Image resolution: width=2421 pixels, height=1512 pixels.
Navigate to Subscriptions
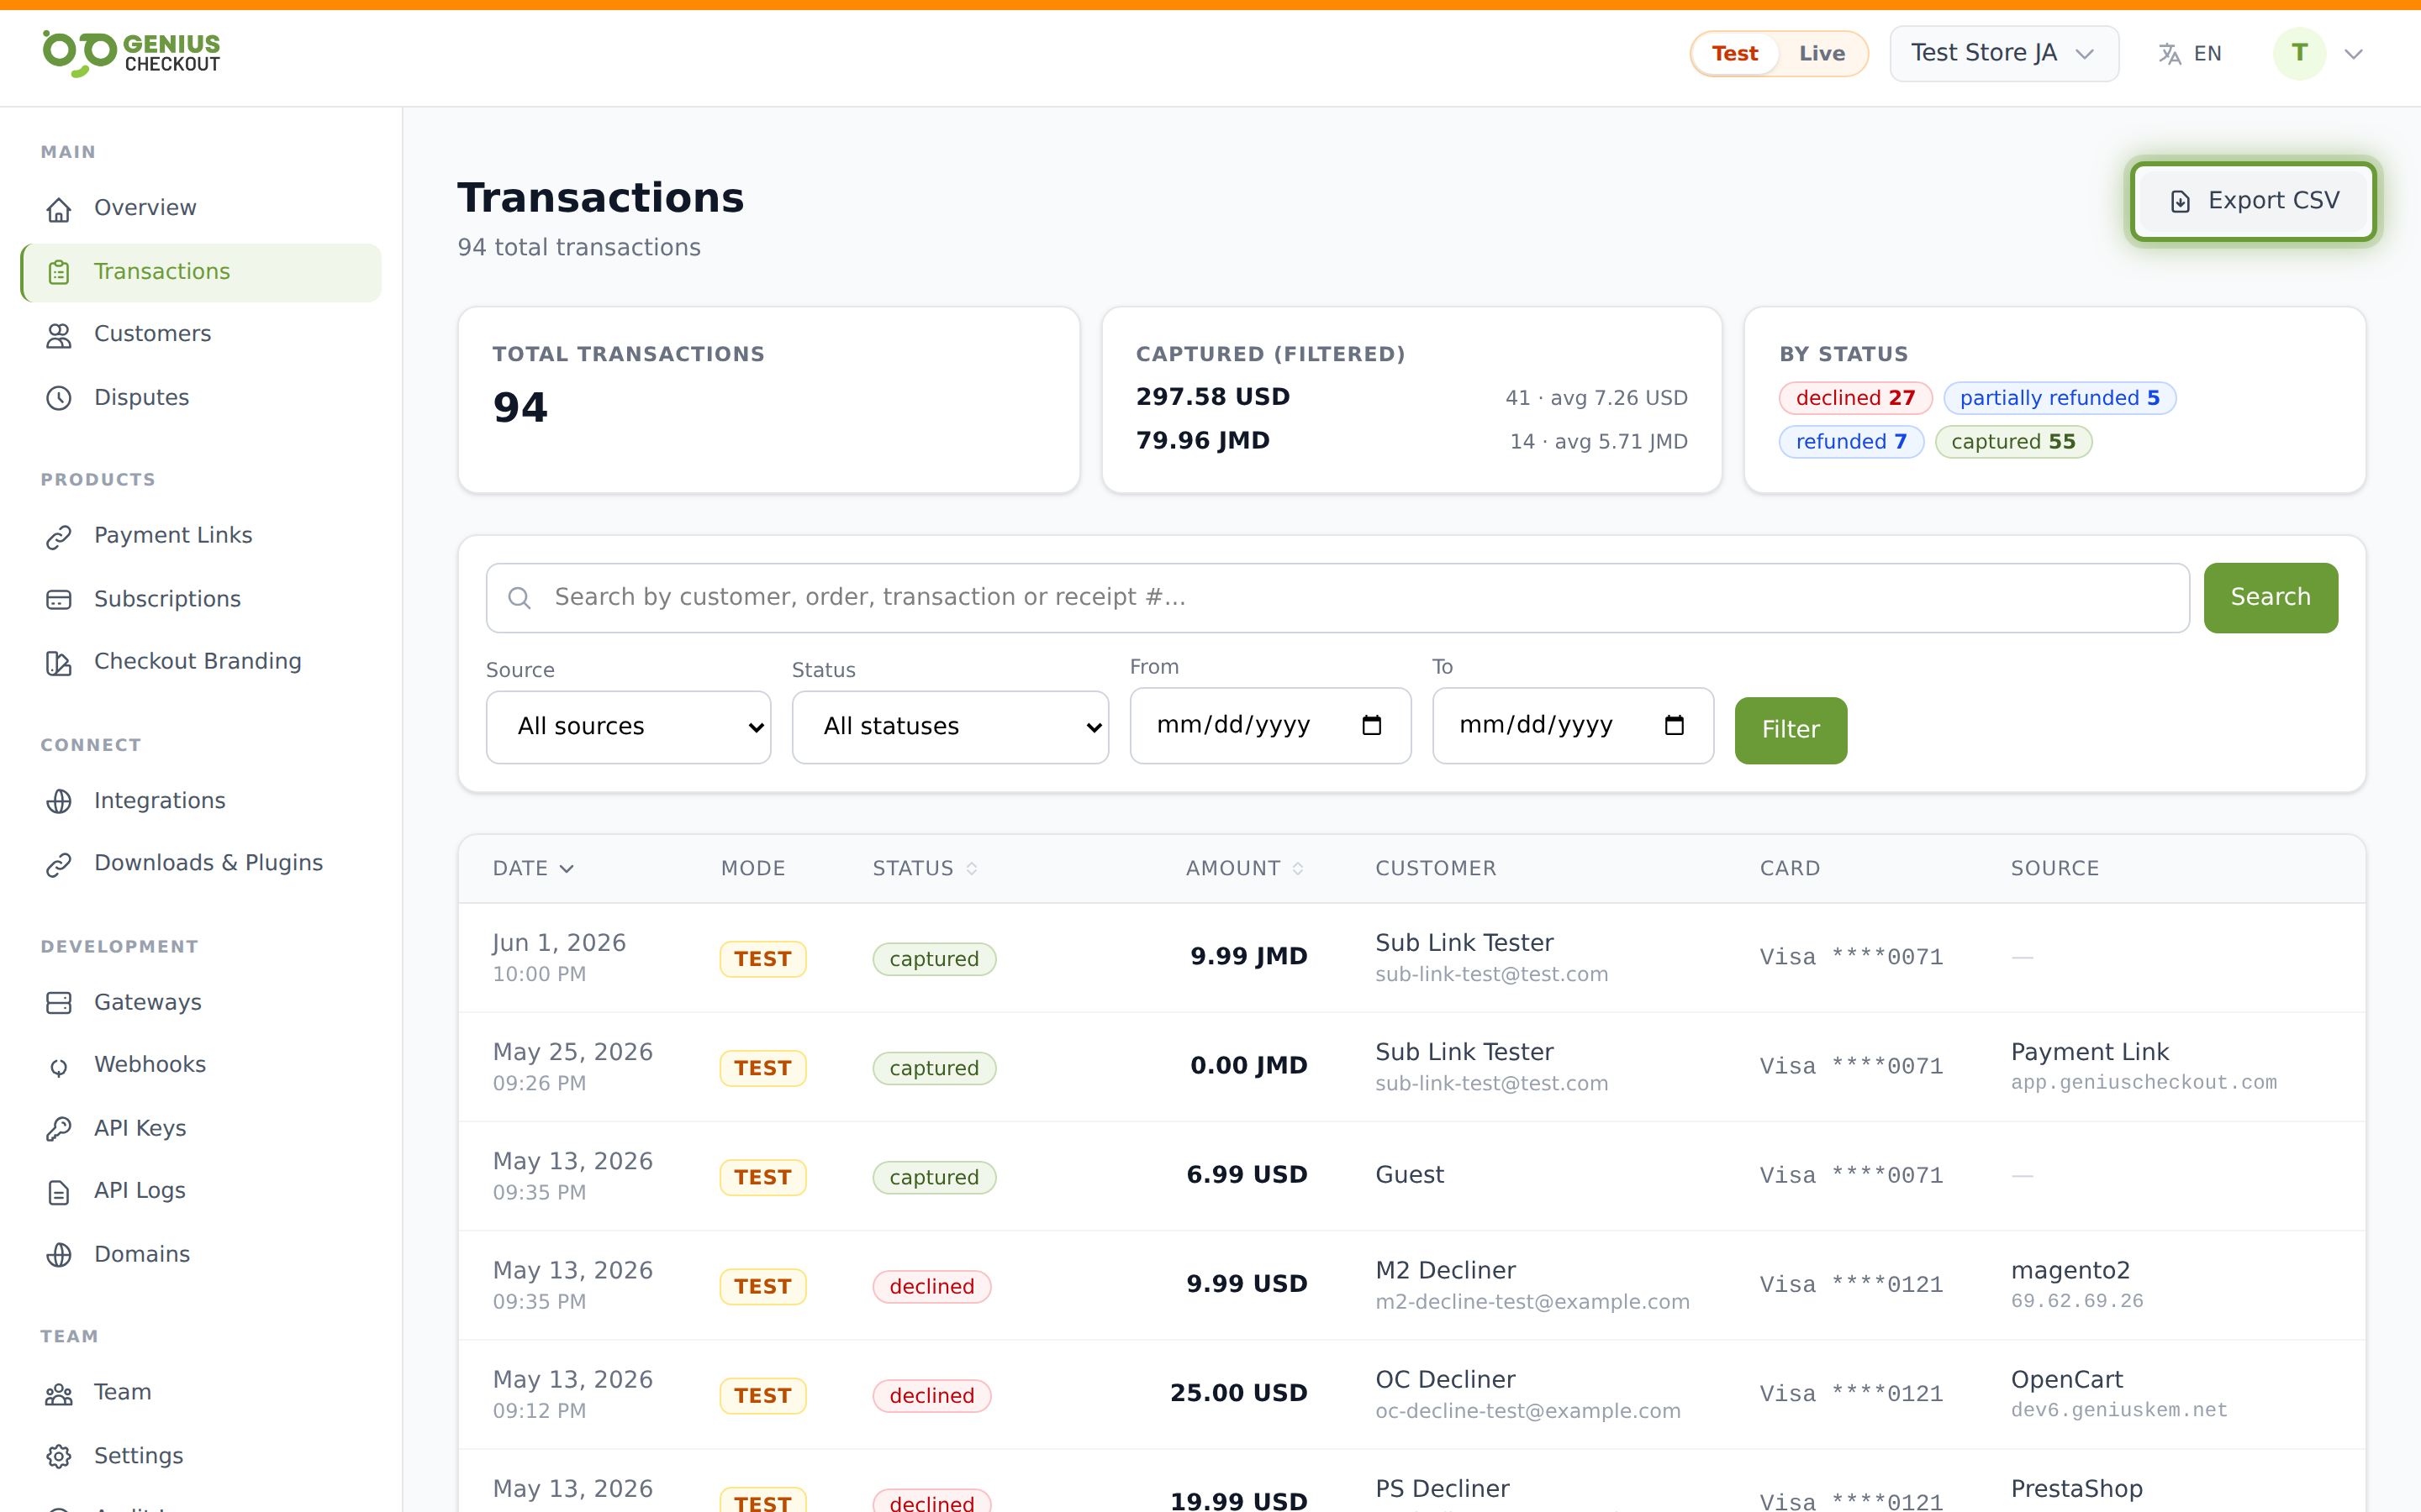[200, 599]
